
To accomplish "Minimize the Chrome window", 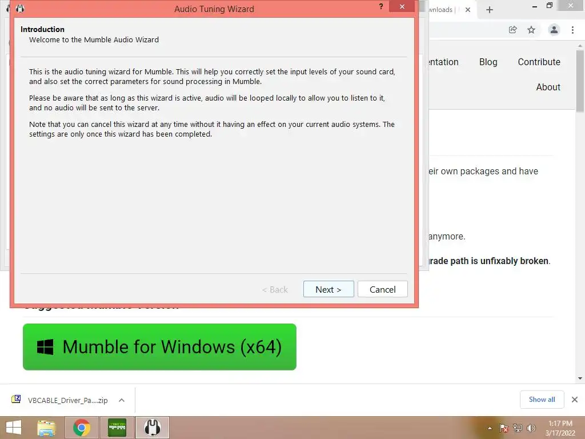I will [x=535, y=6].
